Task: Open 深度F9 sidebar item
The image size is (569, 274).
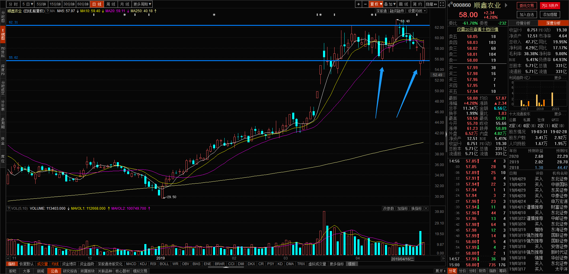Action: tap(3, 70)
